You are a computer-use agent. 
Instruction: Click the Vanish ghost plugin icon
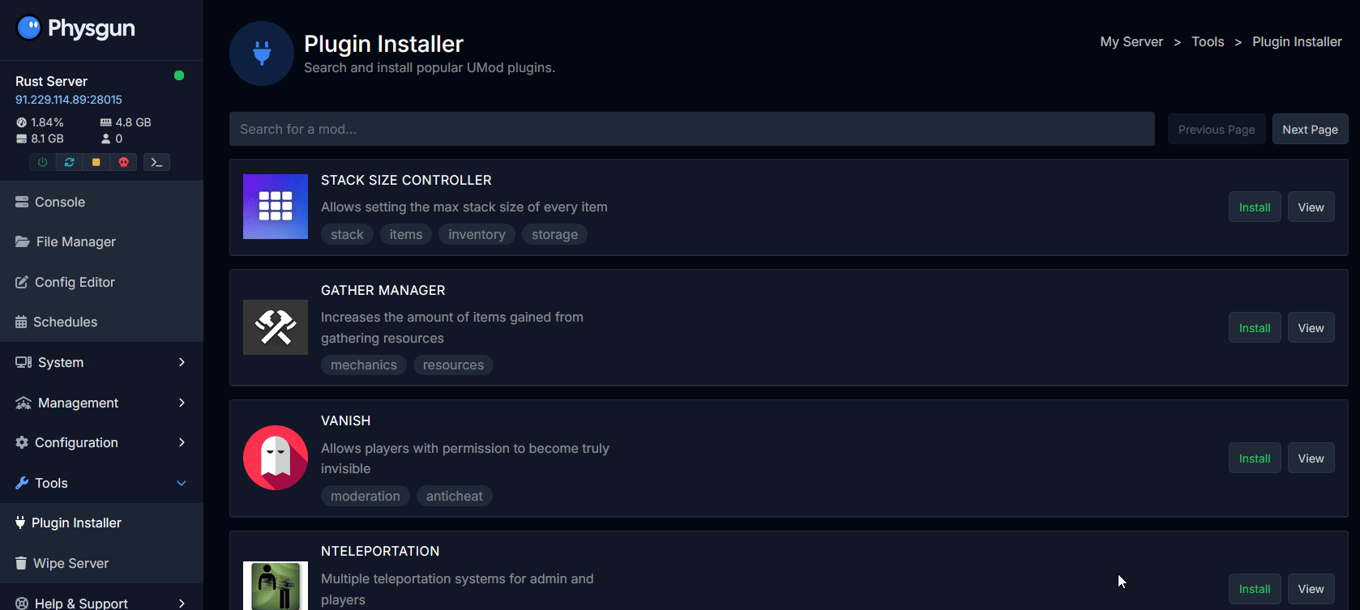[276, 458]
